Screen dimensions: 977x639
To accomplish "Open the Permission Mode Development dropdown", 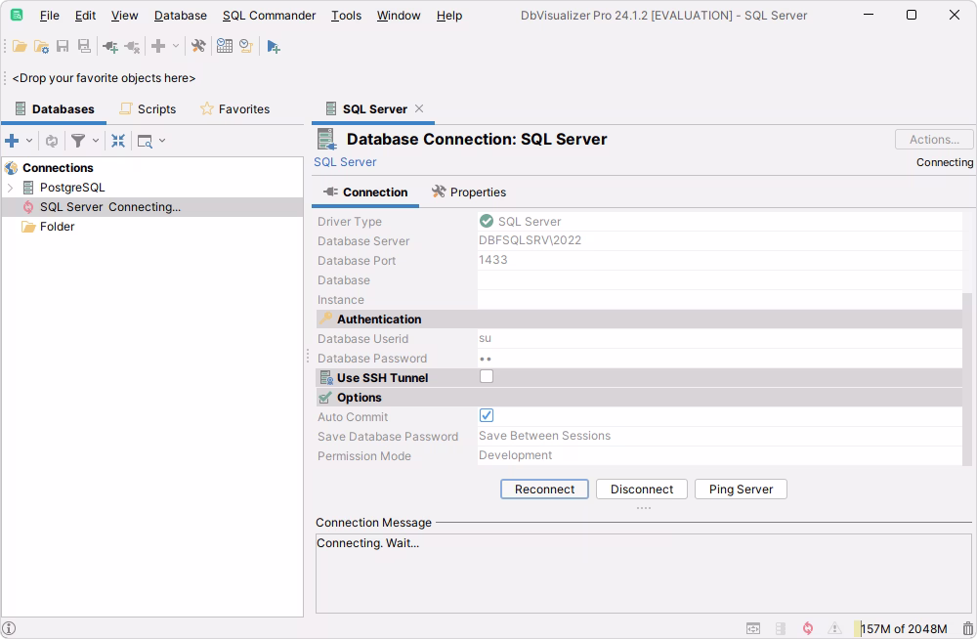I will pyautogui.click(x=720, y=455).
